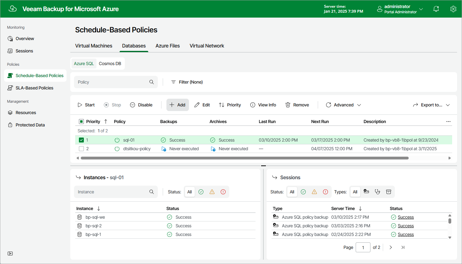Remove the selected policy
This screenshot has width=462, height=264.
click(297, 105)
